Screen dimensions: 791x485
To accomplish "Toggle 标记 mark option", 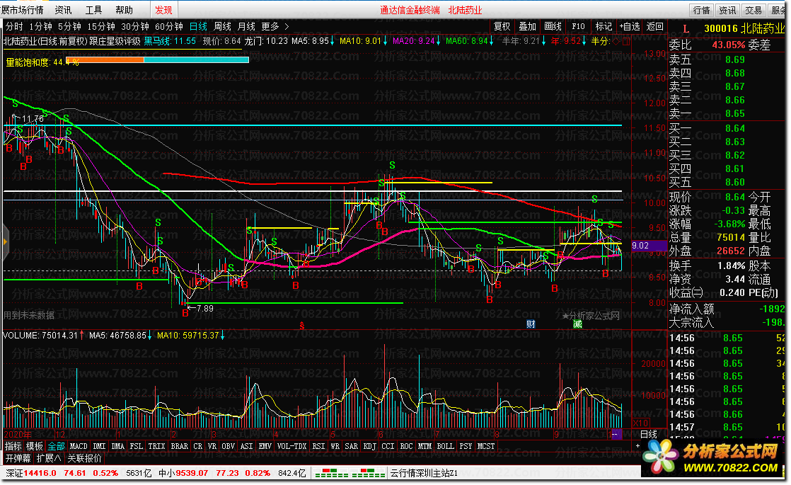I will click(604, 26).
